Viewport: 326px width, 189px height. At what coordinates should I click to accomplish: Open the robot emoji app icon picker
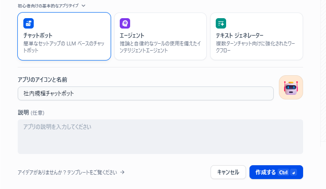[x=291, y=87]
